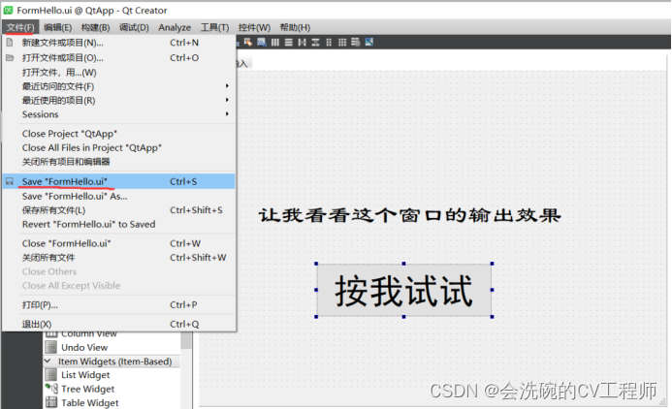
Task: Apply Lay Out Horizontally in Splitter
Action: pyautogui.click(x=303, y=42)
